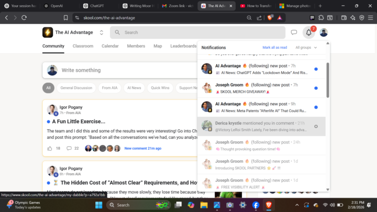Like the A Fun Little Exercise post
Screen dimensions: 377x212
pyautogui.click(x=50, y=148)
